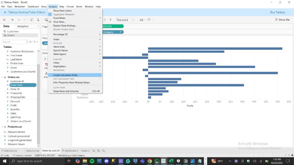Click the Color button on Marks card
Viewport: 294px width, 165px height.
pyautogui.click(x=46, y=66)
